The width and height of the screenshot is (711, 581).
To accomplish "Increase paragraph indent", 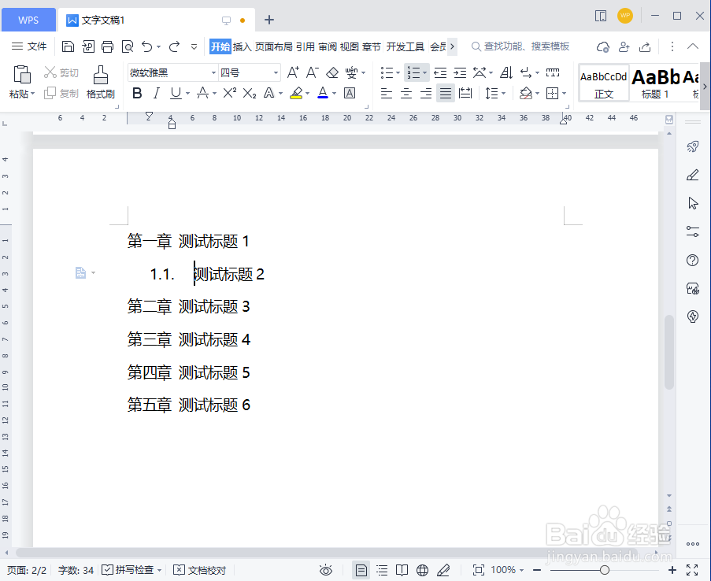I will (460, 72).
